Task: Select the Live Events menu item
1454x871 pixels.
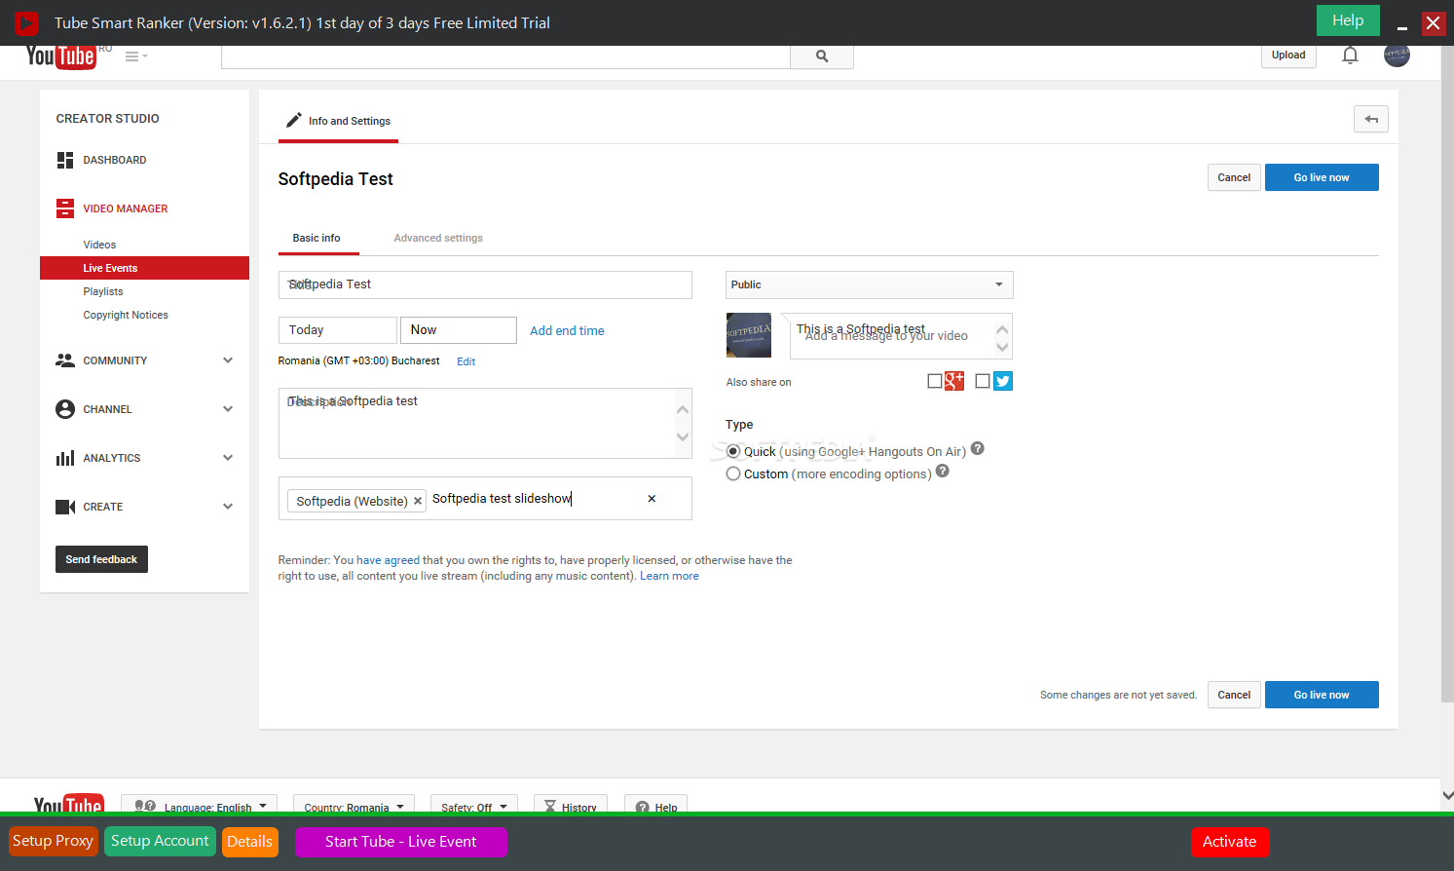Action: [144, 268]
